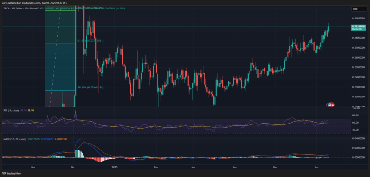Screen dimensions: 370x177
Task: Click the 78.60% Fibonacci level label
Action: click(x=90, y=88)
